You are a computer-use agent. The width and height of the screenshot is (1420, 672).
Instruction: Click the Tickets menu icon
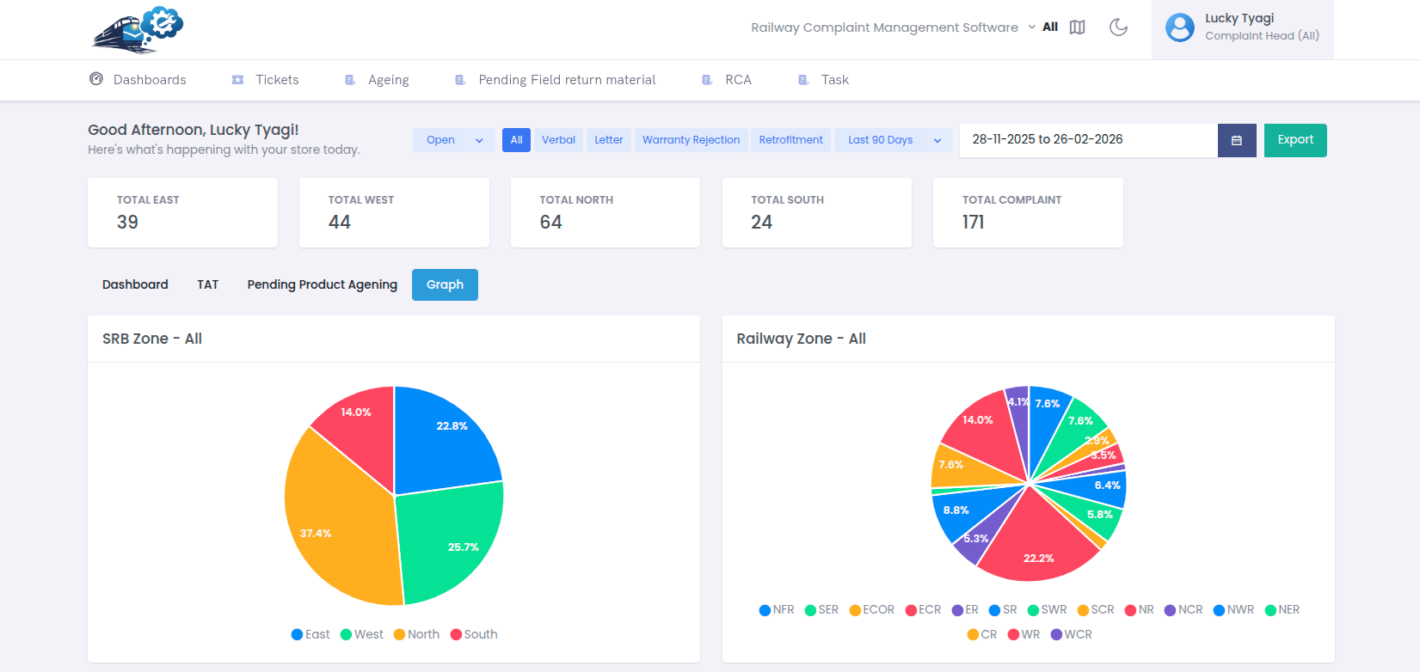(238, 80)
